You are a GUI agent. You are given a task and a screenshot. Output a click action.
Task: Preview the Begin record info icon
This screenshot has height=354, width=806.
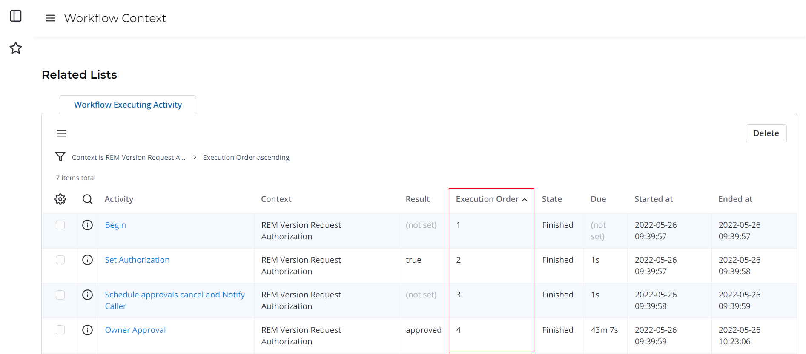tap(87, 225)
